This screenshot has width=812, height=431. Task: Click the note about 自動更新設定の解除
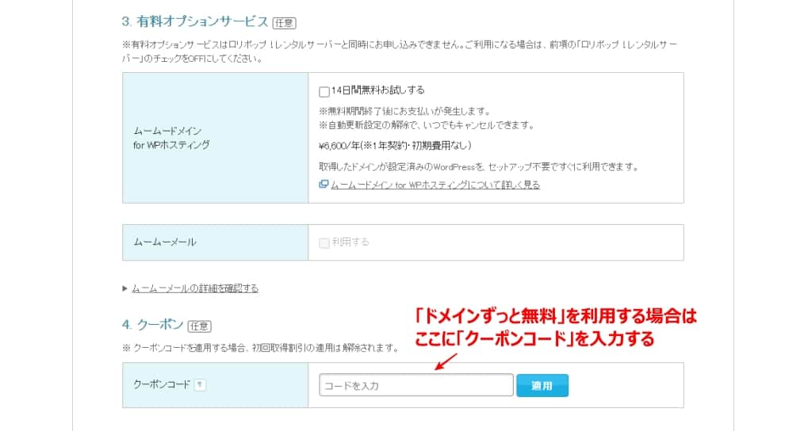426,125
